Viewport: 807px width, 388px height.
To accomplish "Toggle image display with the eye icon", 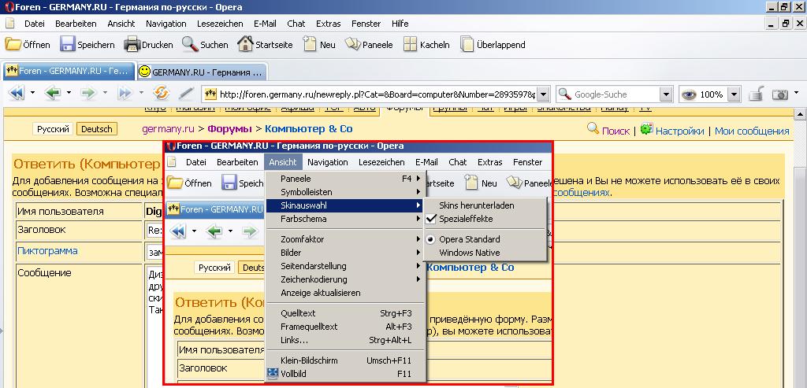I will tap(689, 94).
